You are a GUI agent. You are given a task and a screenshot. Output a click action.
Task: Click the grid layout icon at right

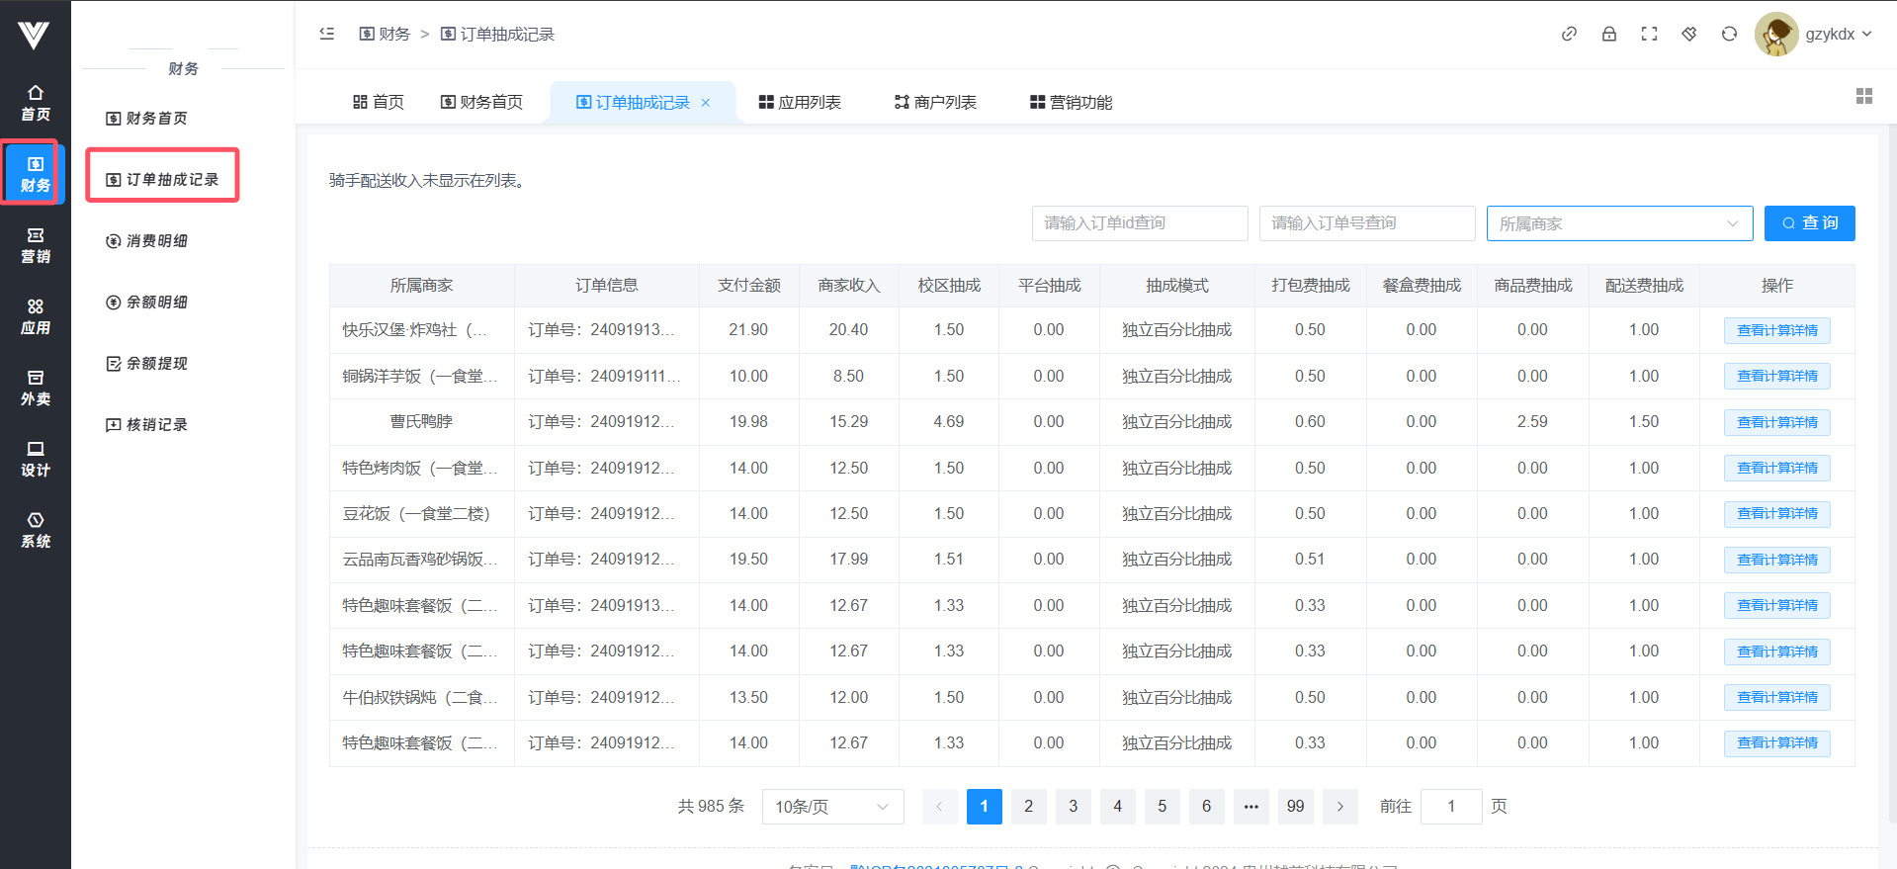[1863, 96]
